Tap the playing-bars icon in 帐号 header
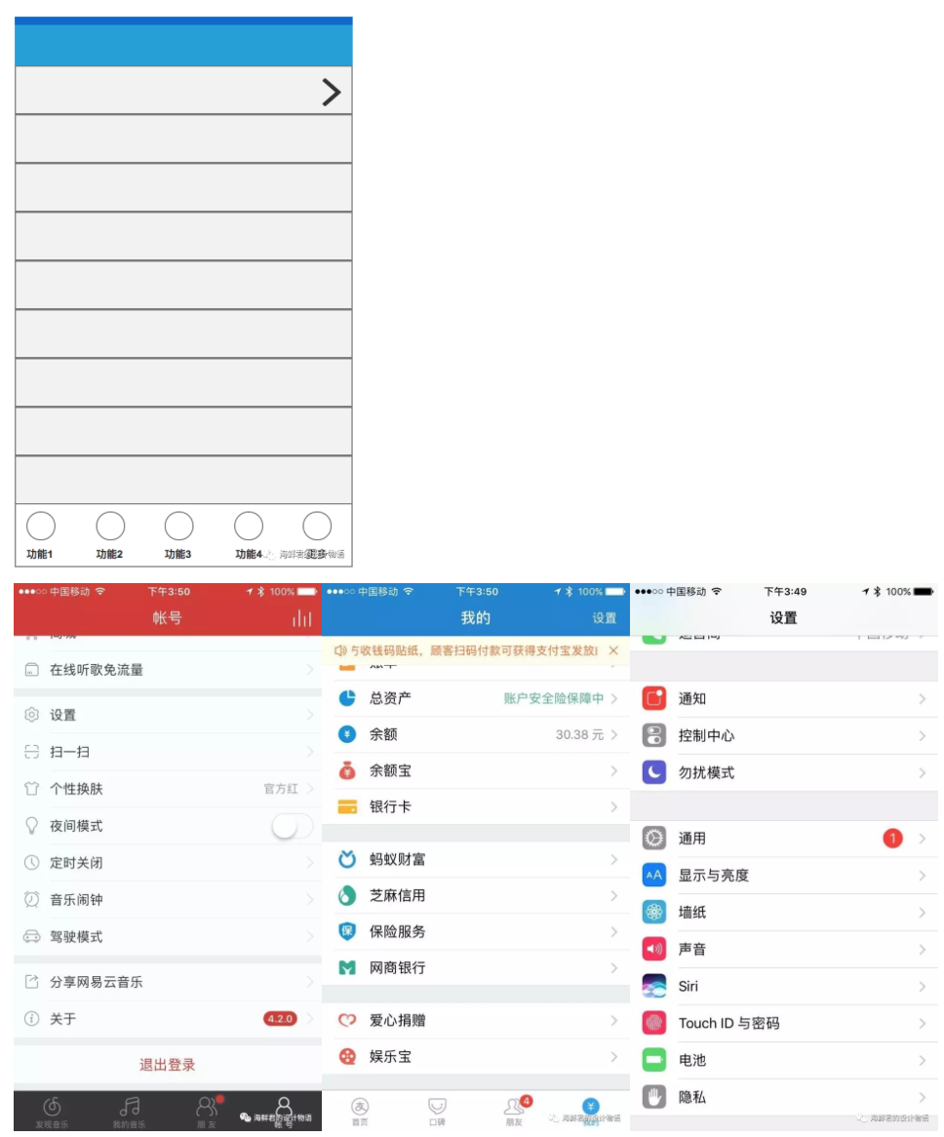Image resolution: width=944 pixels, height=1137 pixels. (x=301, y=618)
